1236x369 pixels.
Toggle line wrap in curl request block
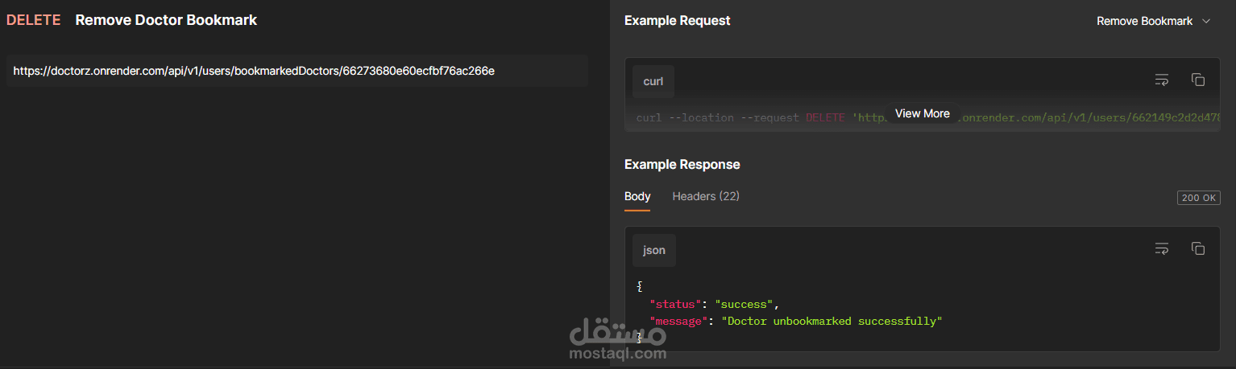click(1161, 80)
